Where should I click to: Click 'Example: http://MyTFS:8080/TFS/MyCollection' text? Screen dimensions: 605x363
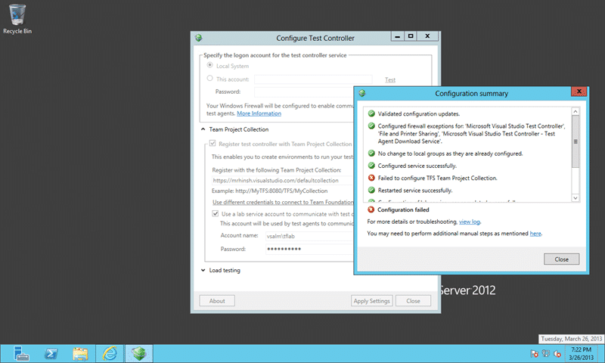point(270,191)
